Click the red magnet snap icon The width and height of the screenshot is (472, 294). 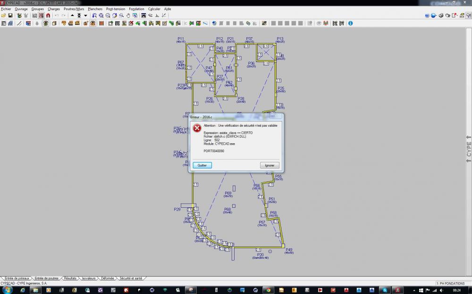point(48,16)
